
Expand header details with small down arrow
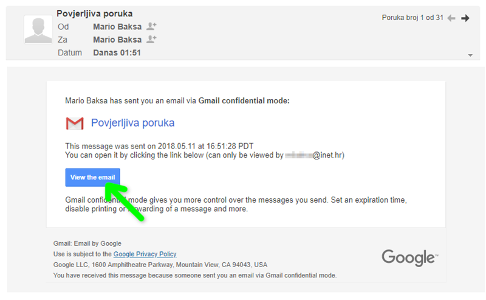click(470, 55)
